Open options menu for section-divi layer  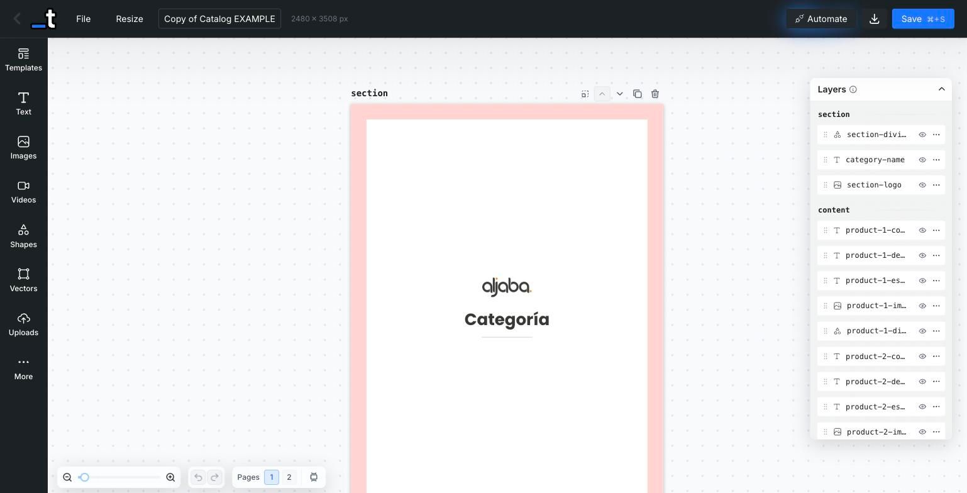coord(936,135)
